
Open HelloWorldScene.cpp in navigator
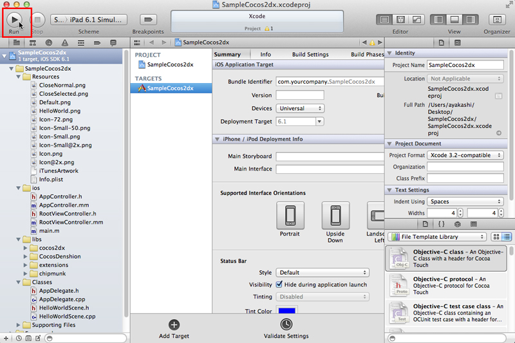(67, 317)
